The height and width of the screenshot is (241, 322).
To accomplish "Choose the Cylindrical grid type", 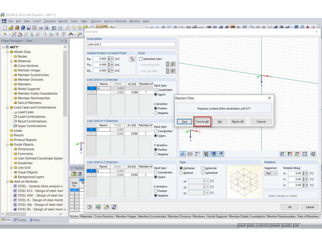I will (203, 173).
